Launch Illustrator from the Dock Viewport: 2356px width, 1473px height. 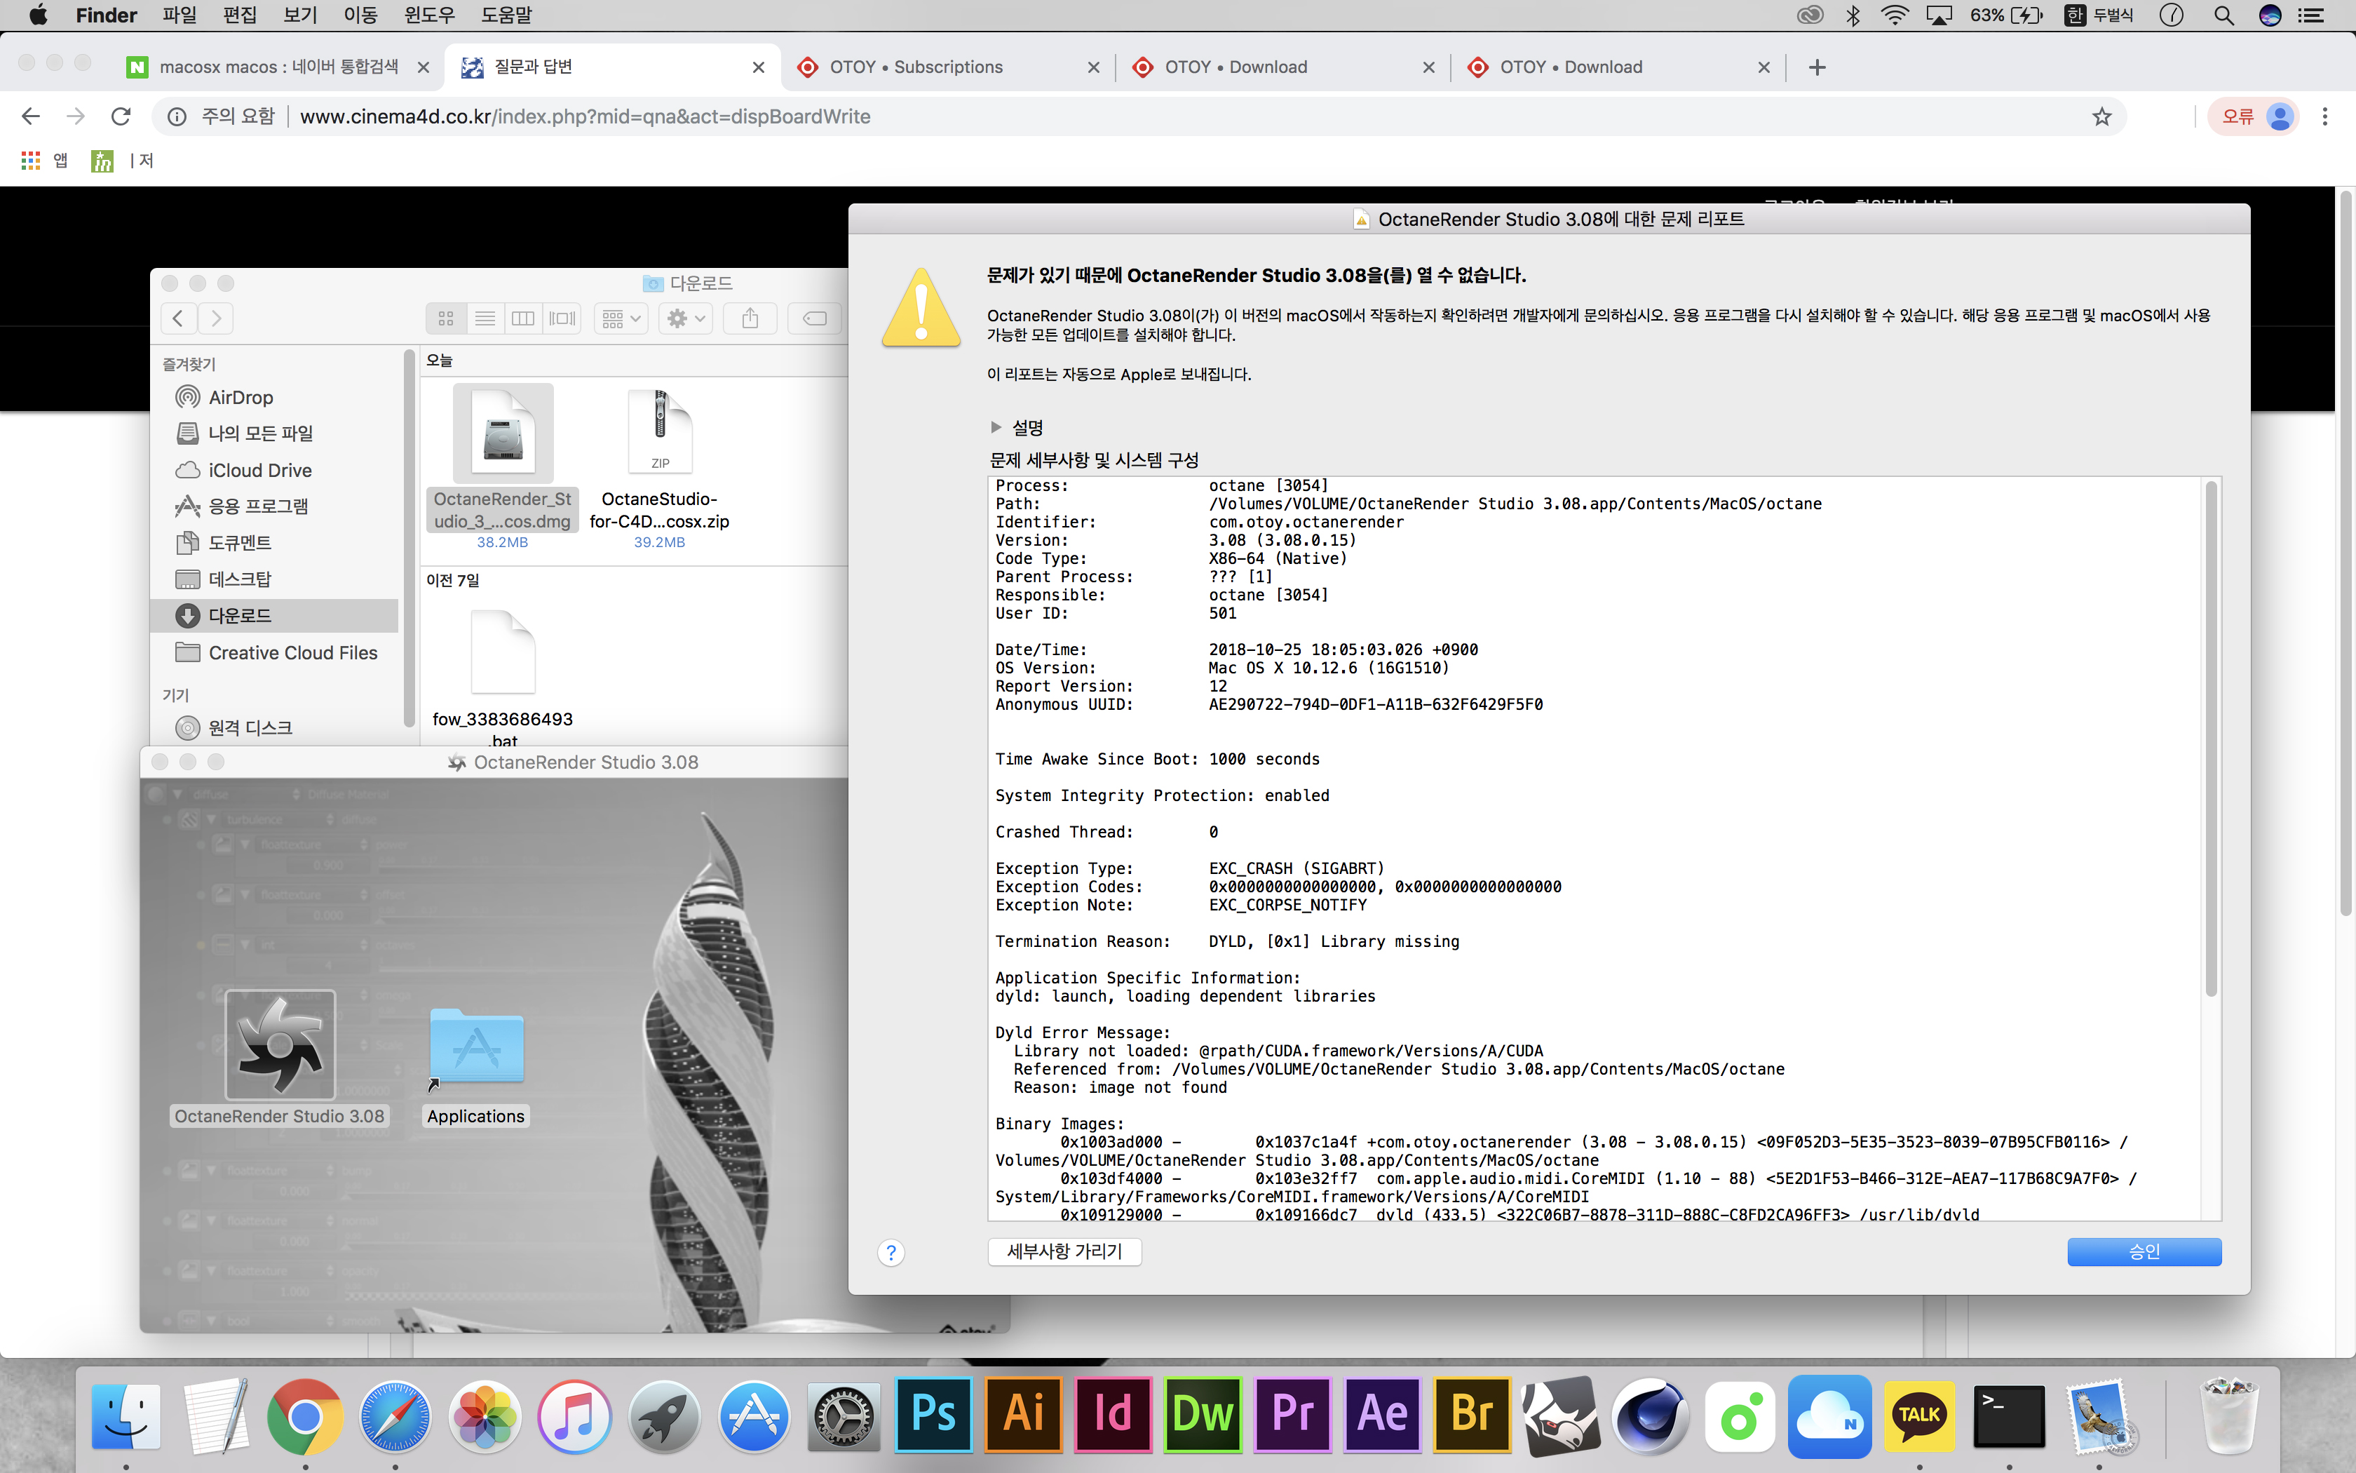pyautogui.click(x=1023, y=1415)
